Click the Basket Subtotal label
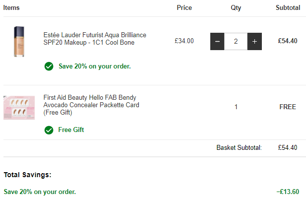This screenshot has width=306, height=198. click(x=239, y=147)
